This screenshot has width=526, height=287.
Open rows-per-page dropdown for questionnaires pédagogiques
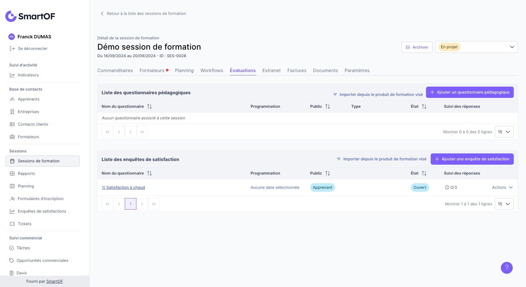point(504,132)
